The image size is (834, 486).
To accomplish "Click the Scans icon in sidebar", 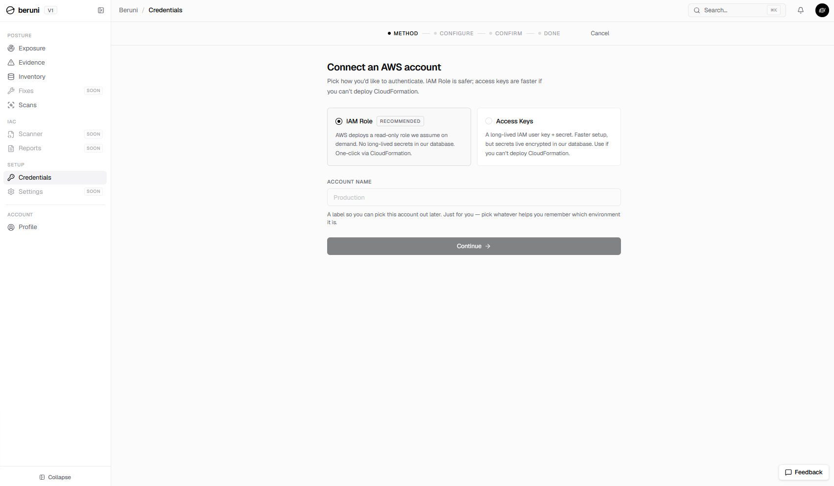I will tap(11, 105).
